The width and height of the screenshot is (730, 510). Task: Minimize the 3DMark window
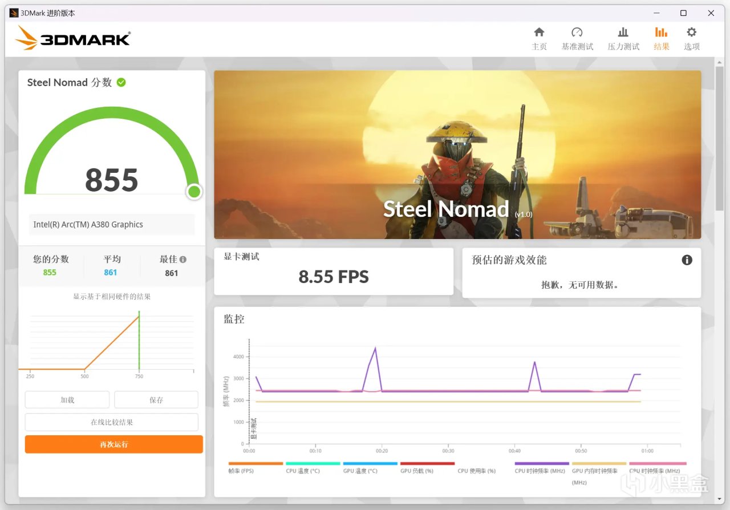pyautogui.click(x=656, y=13)
